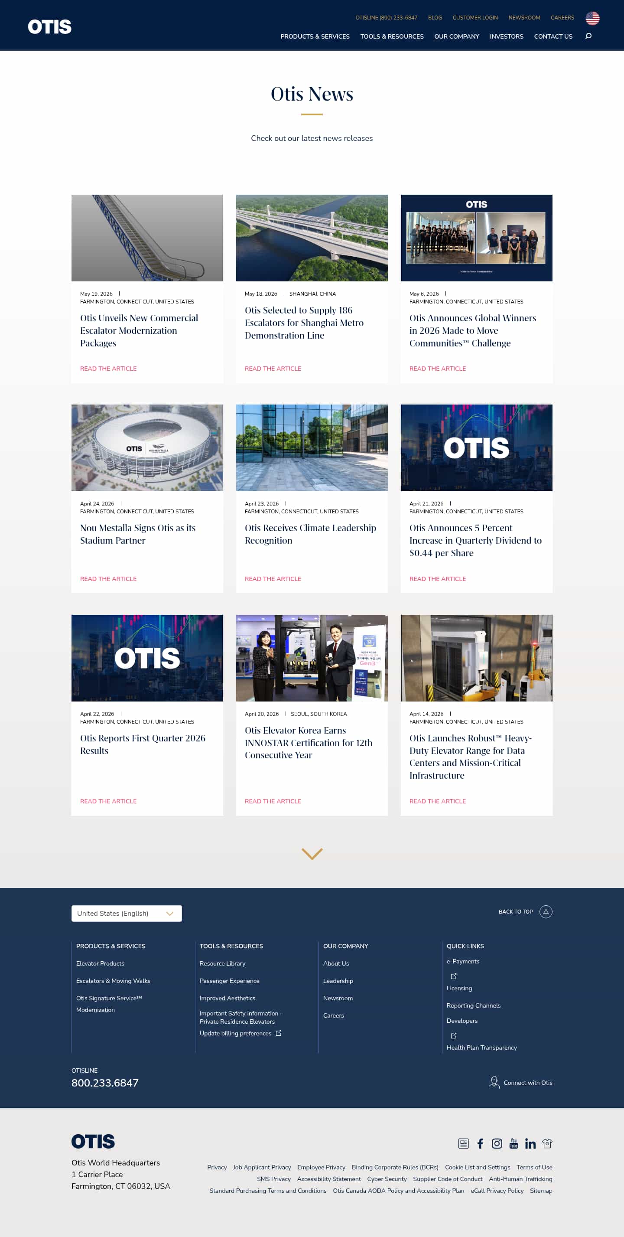Open About Us footer link
624x1237 pixels.
point(336,963)
